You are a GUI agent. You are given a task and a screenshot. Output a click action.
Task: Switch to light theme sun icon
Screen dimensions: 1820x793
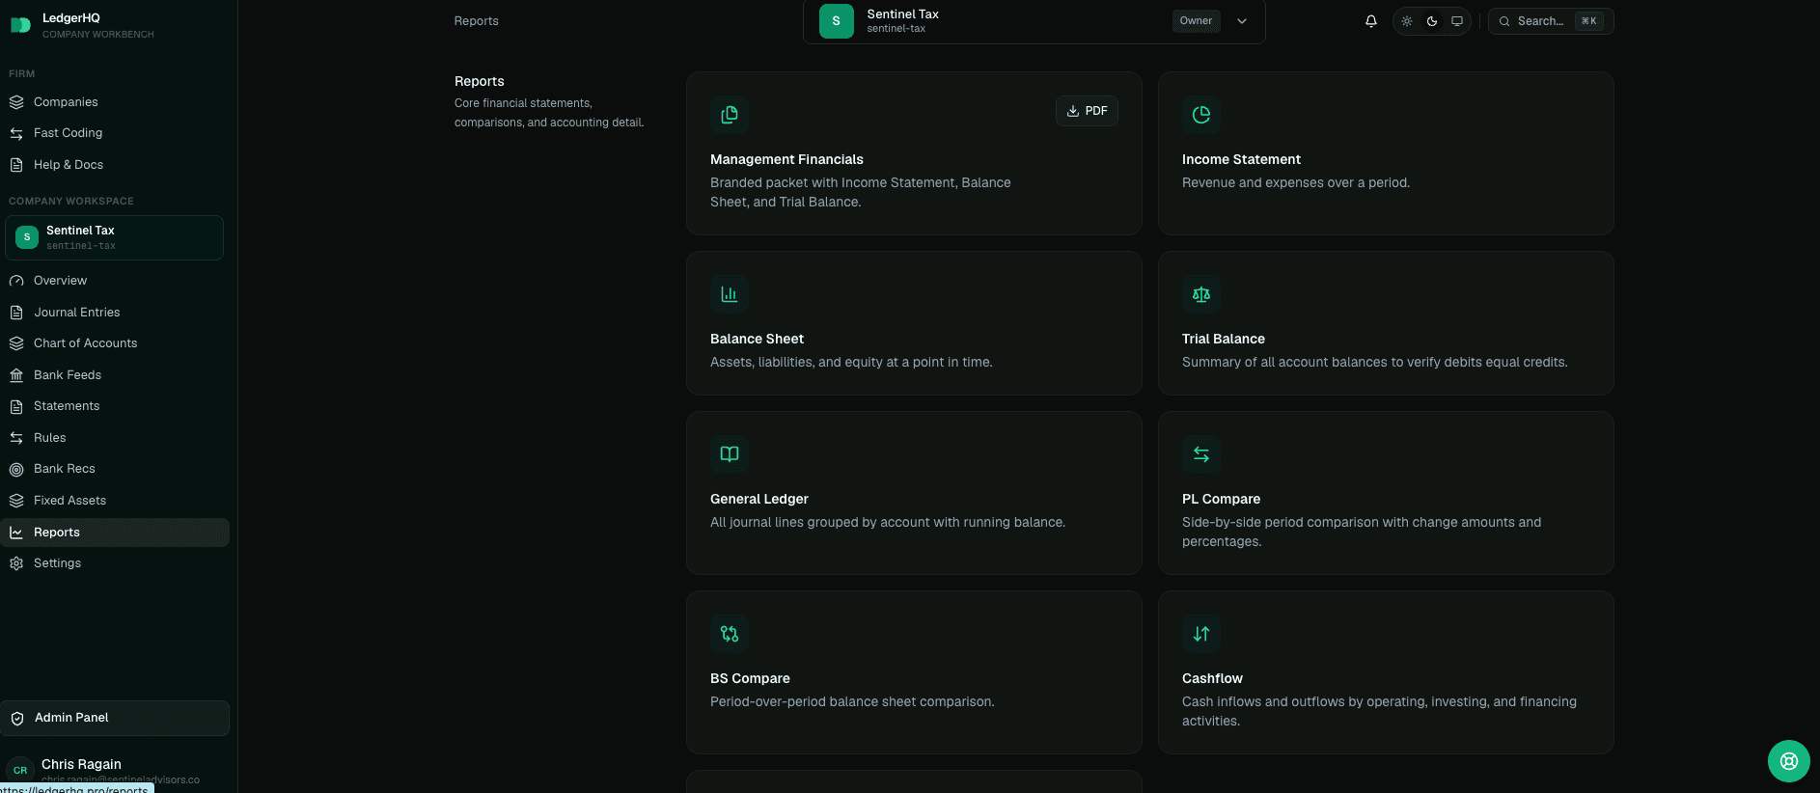[1407, 21]
